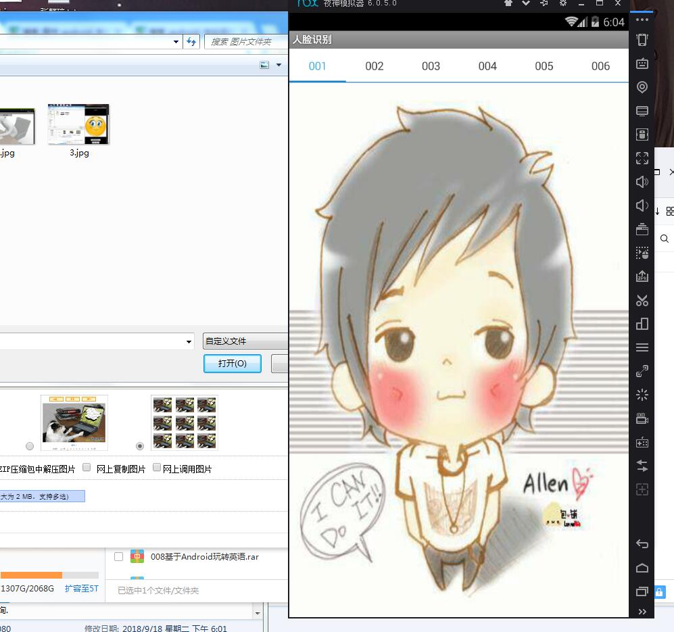Open the gamepad controller icon
This screenshot has height=632, width=674.
pos(642,442)
